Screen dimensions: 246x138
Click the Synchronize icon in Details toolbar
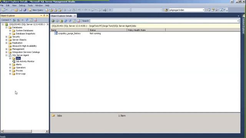[x=66, y=21]
